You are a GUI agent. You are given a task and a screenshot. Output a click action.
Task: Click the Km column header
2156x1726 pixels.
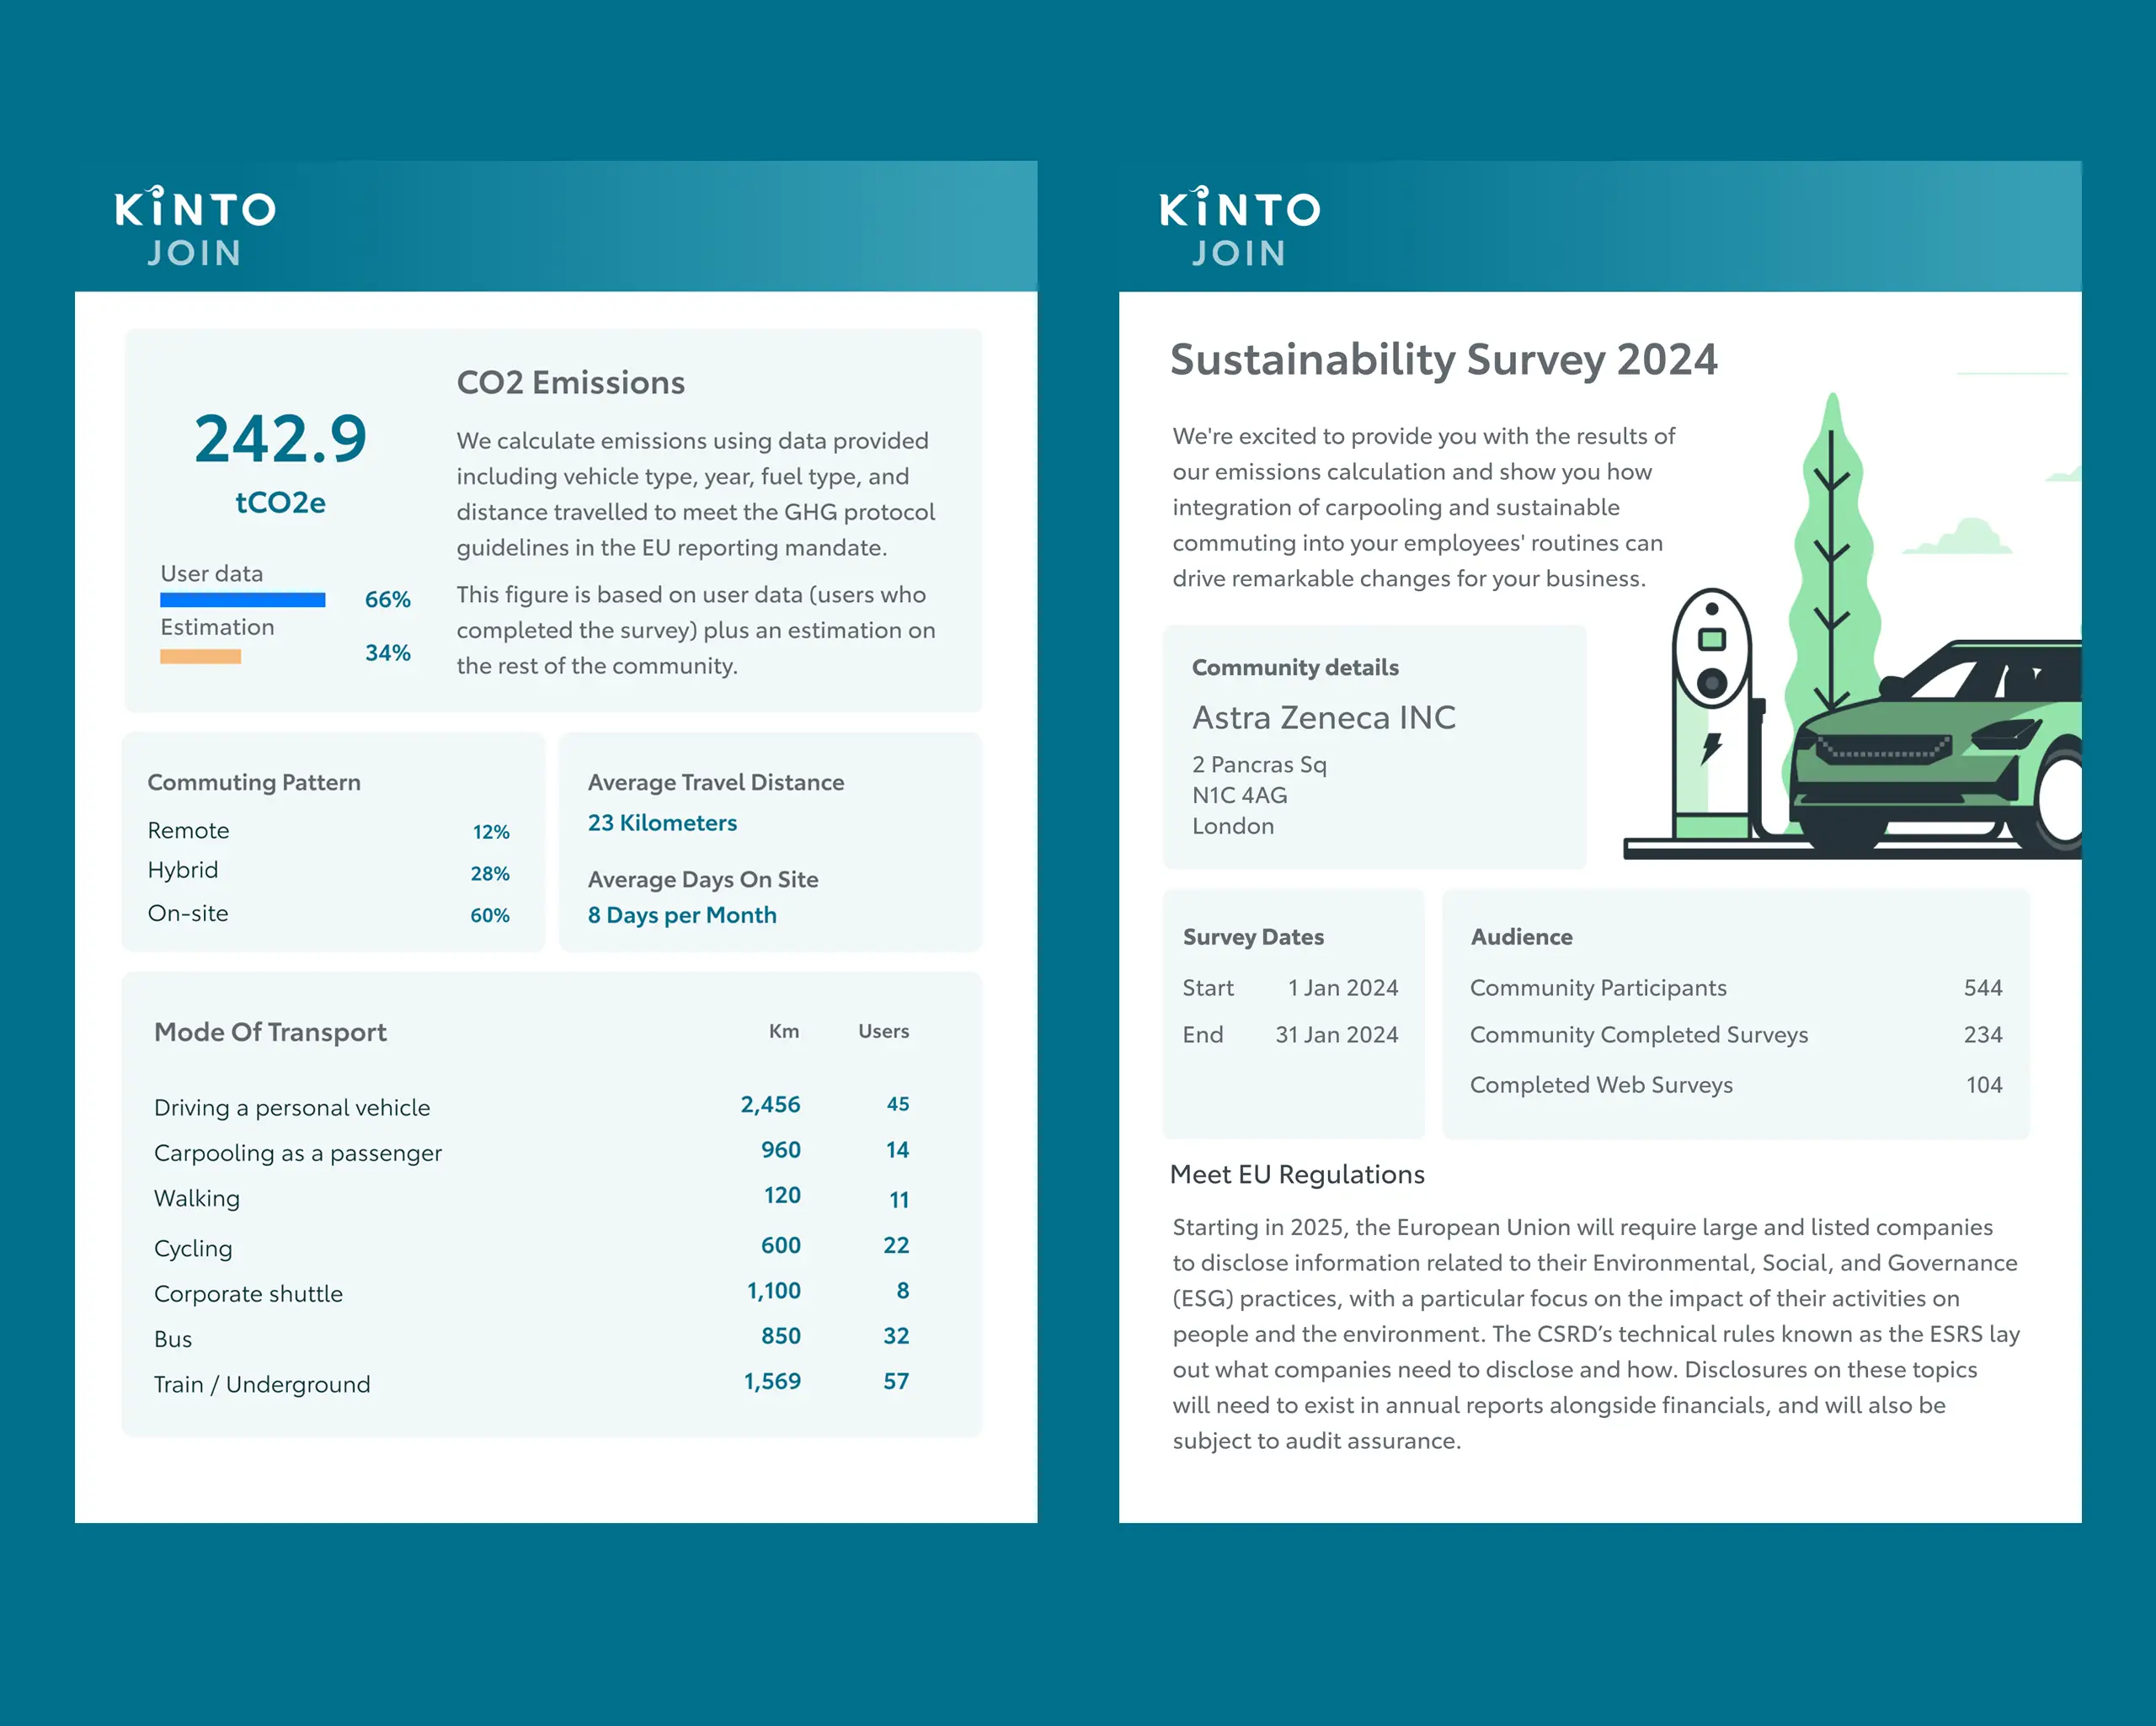784,1031
